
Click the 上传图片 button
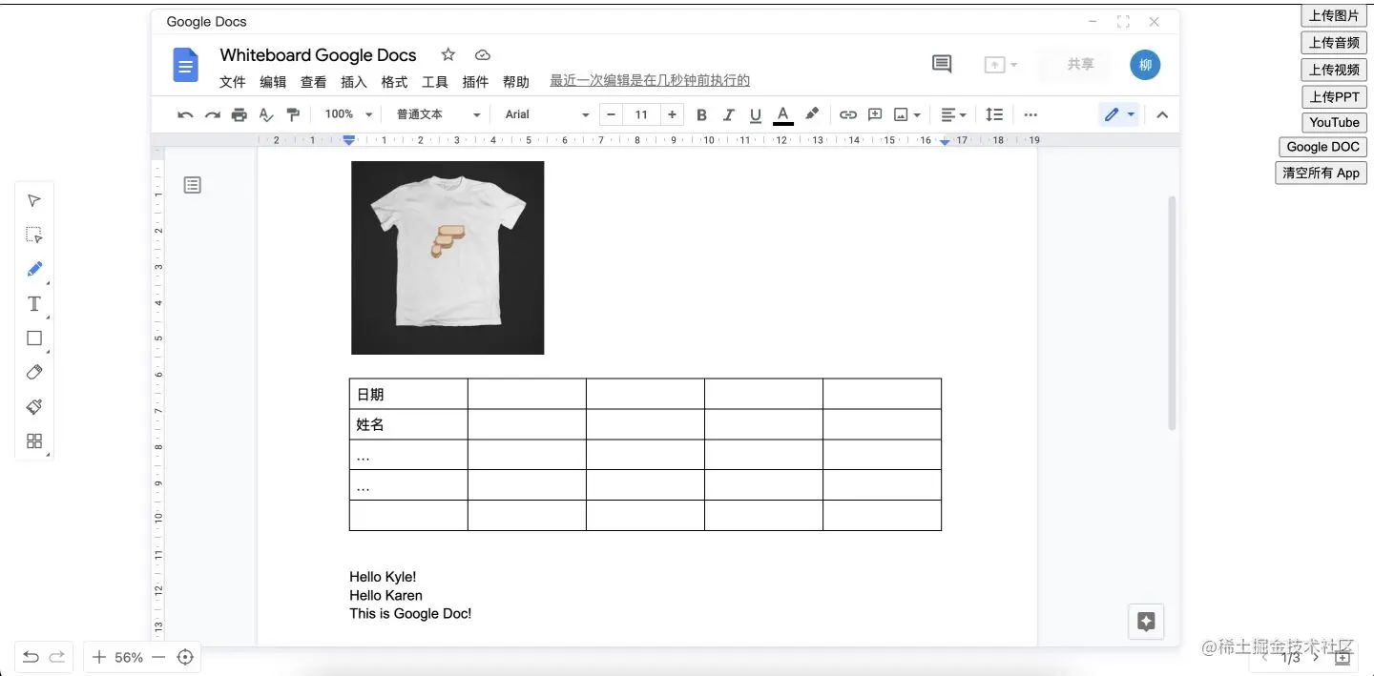coord(1334,15)
